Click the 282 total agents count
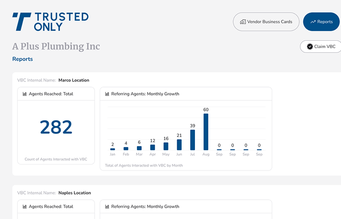 [x=56, y=127]
